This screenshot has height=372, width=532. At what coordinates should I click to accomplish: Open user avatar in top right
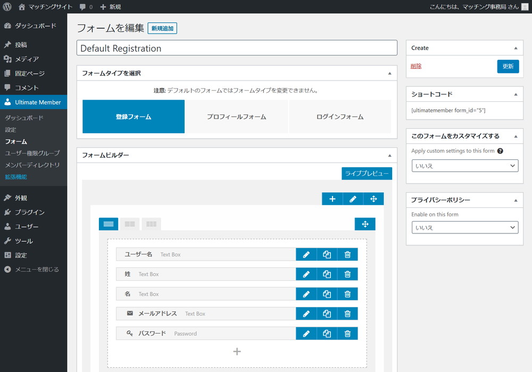coord(525,7)
